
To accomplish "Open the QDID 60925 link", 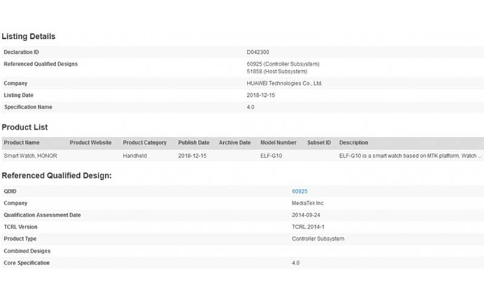I will pos(299,191).
